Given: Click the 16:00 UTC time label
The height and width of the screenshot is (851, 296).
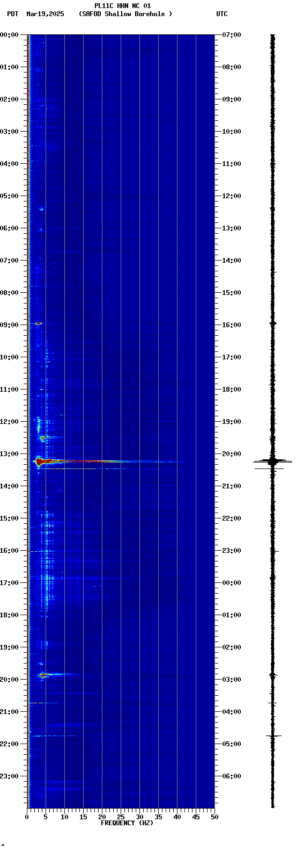Looking at the screenshot, I should point(232,325).
